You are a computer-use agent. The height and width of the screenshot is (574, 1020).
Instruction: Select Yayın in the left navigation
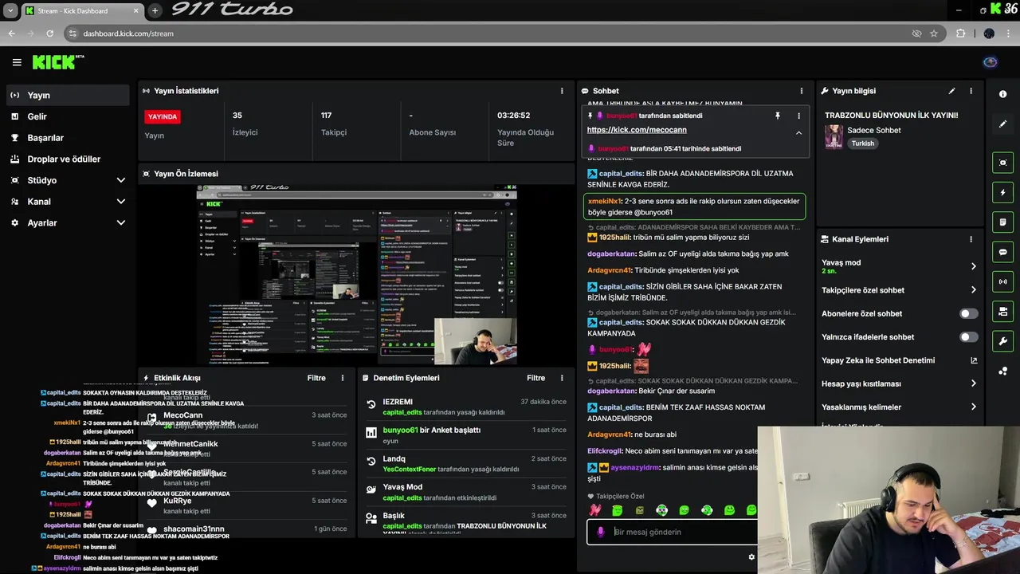click(68, 95)
